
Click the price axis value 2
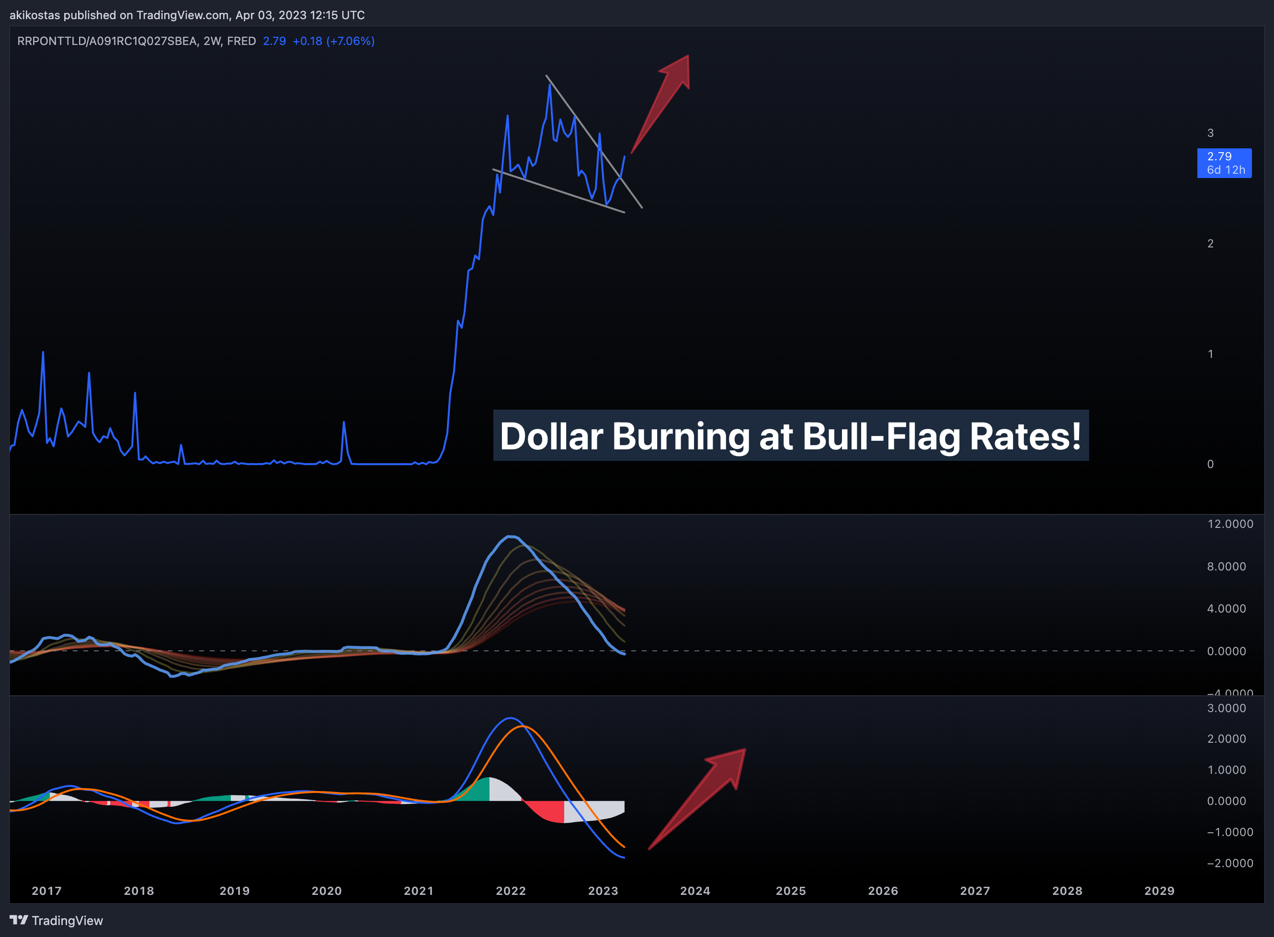click(x=1210, y=243)
